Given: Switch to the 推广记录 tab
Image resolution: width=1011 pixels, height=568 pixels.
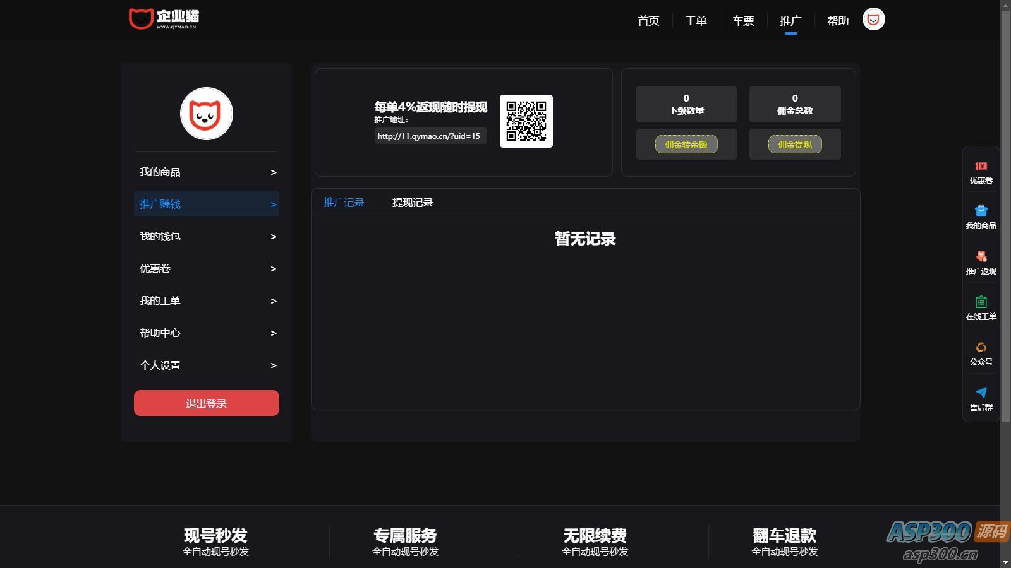Looking at the screenshot, I should [344, 203].
